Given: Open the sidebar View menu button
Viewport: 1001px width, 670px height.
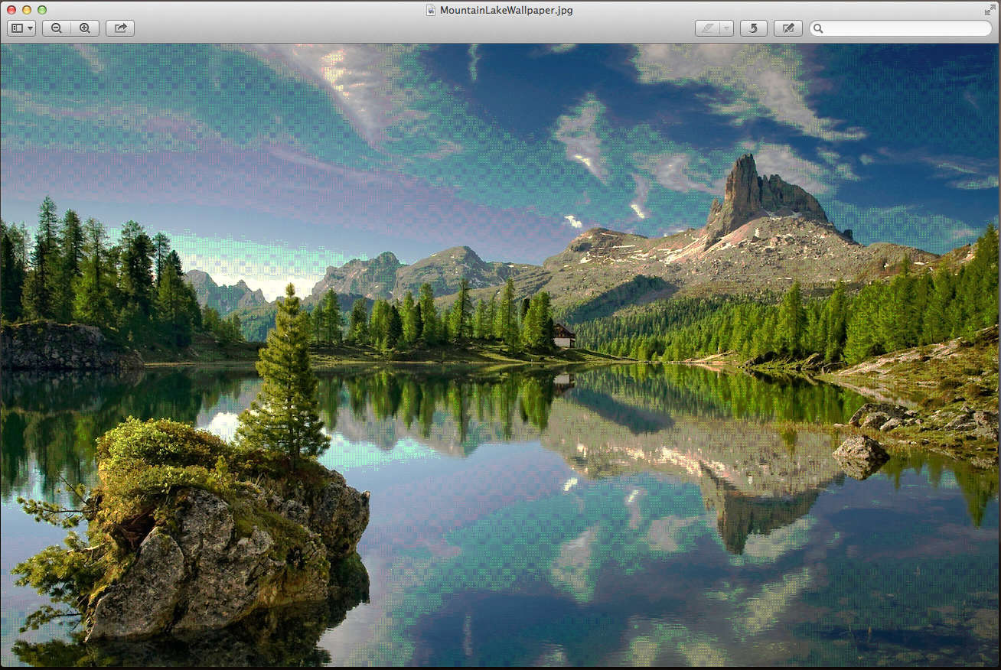Looking at the screenshot, I should (21, 28).
